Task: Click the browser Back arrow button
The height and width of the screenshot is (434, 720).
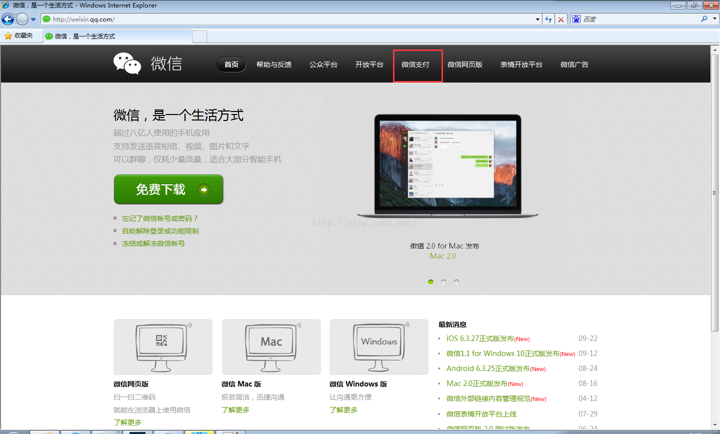Action: (7, 19)
